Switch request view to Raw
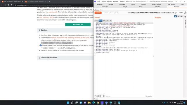Screen dimensions: 187x105 click(x=101, y=21)
